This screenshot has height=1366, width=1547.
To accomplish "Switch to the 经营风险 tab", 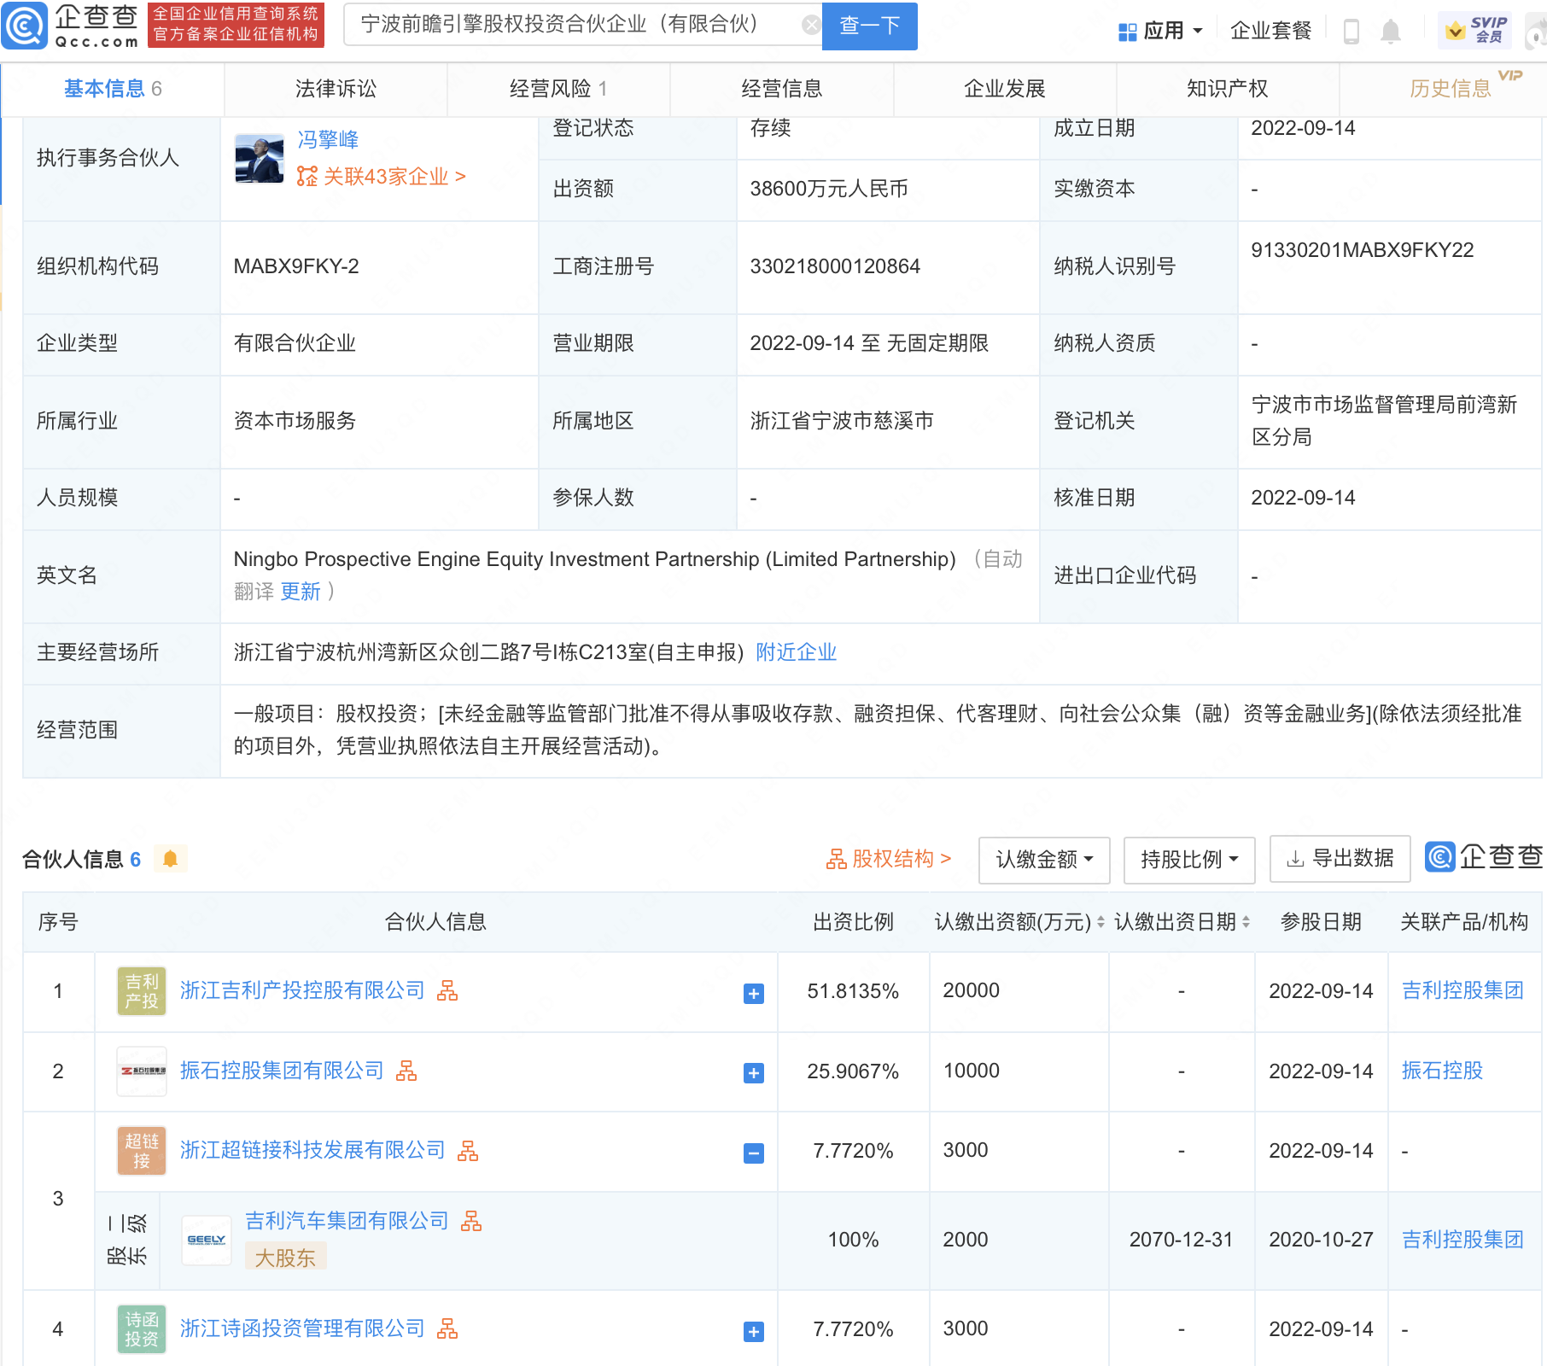I will [558, 89].
